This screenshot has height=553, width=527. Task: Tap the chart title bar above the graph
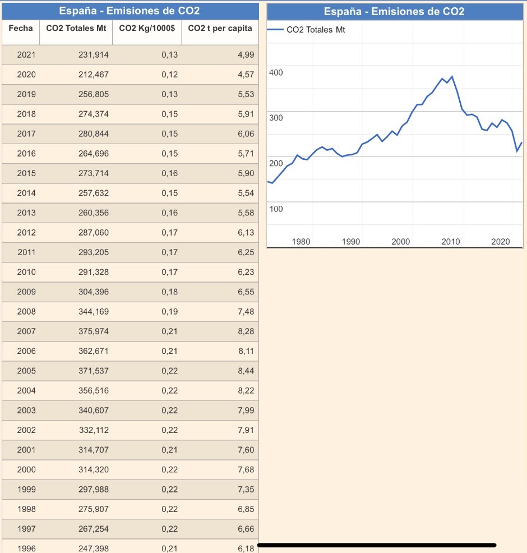pos(395,11)
